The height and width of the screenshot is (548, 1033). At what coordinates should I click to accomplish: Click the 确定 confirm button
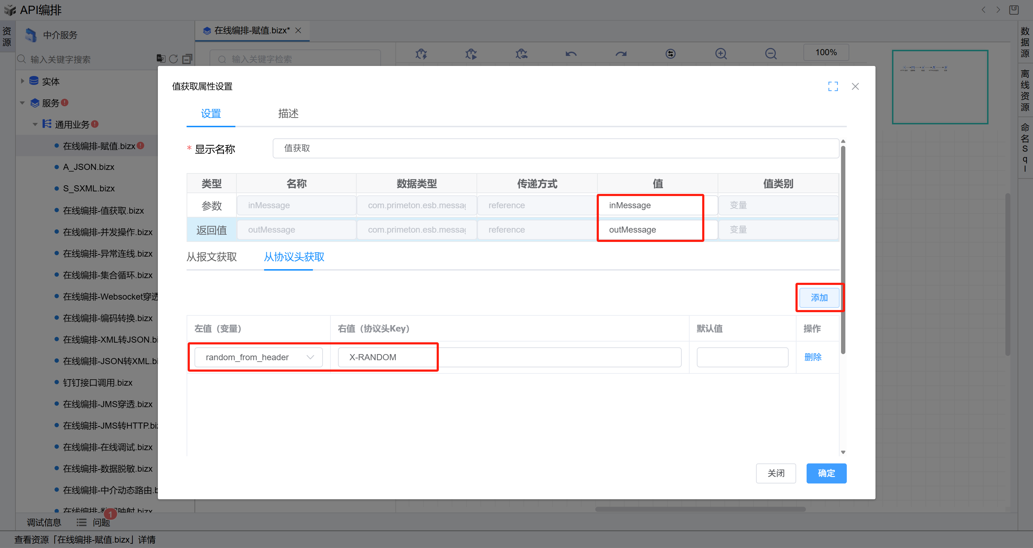pyautogui.click(x=826, y=473)
